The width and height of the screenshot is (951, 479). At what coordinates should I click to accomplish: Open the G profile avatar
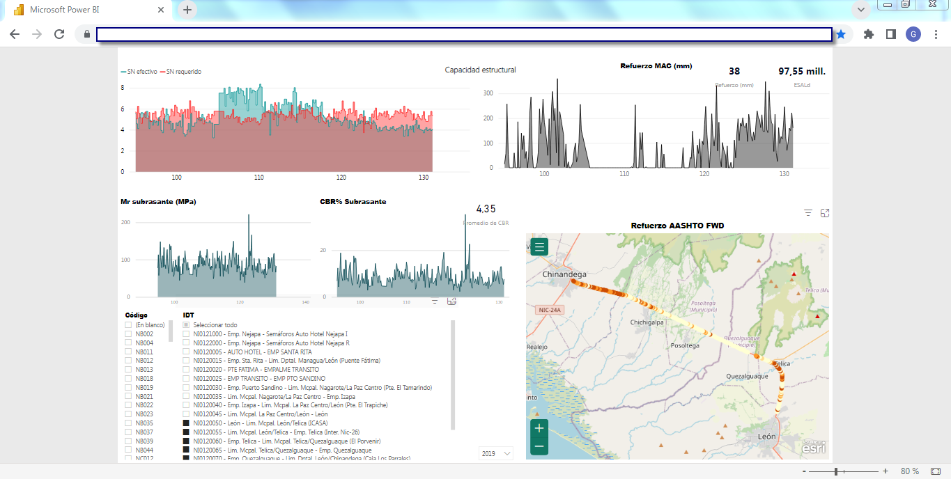[x=913, y=34]
